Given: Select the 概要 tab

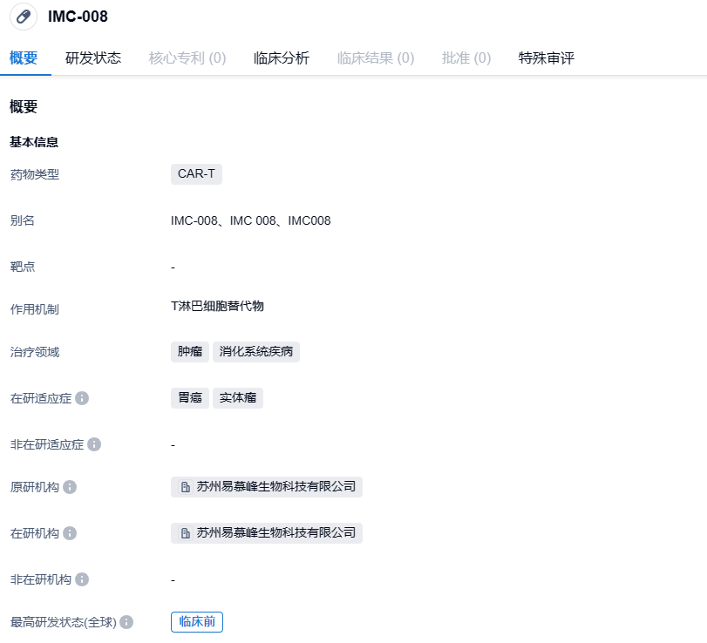Looking at the screenshot, I should (x=24, y=58).
